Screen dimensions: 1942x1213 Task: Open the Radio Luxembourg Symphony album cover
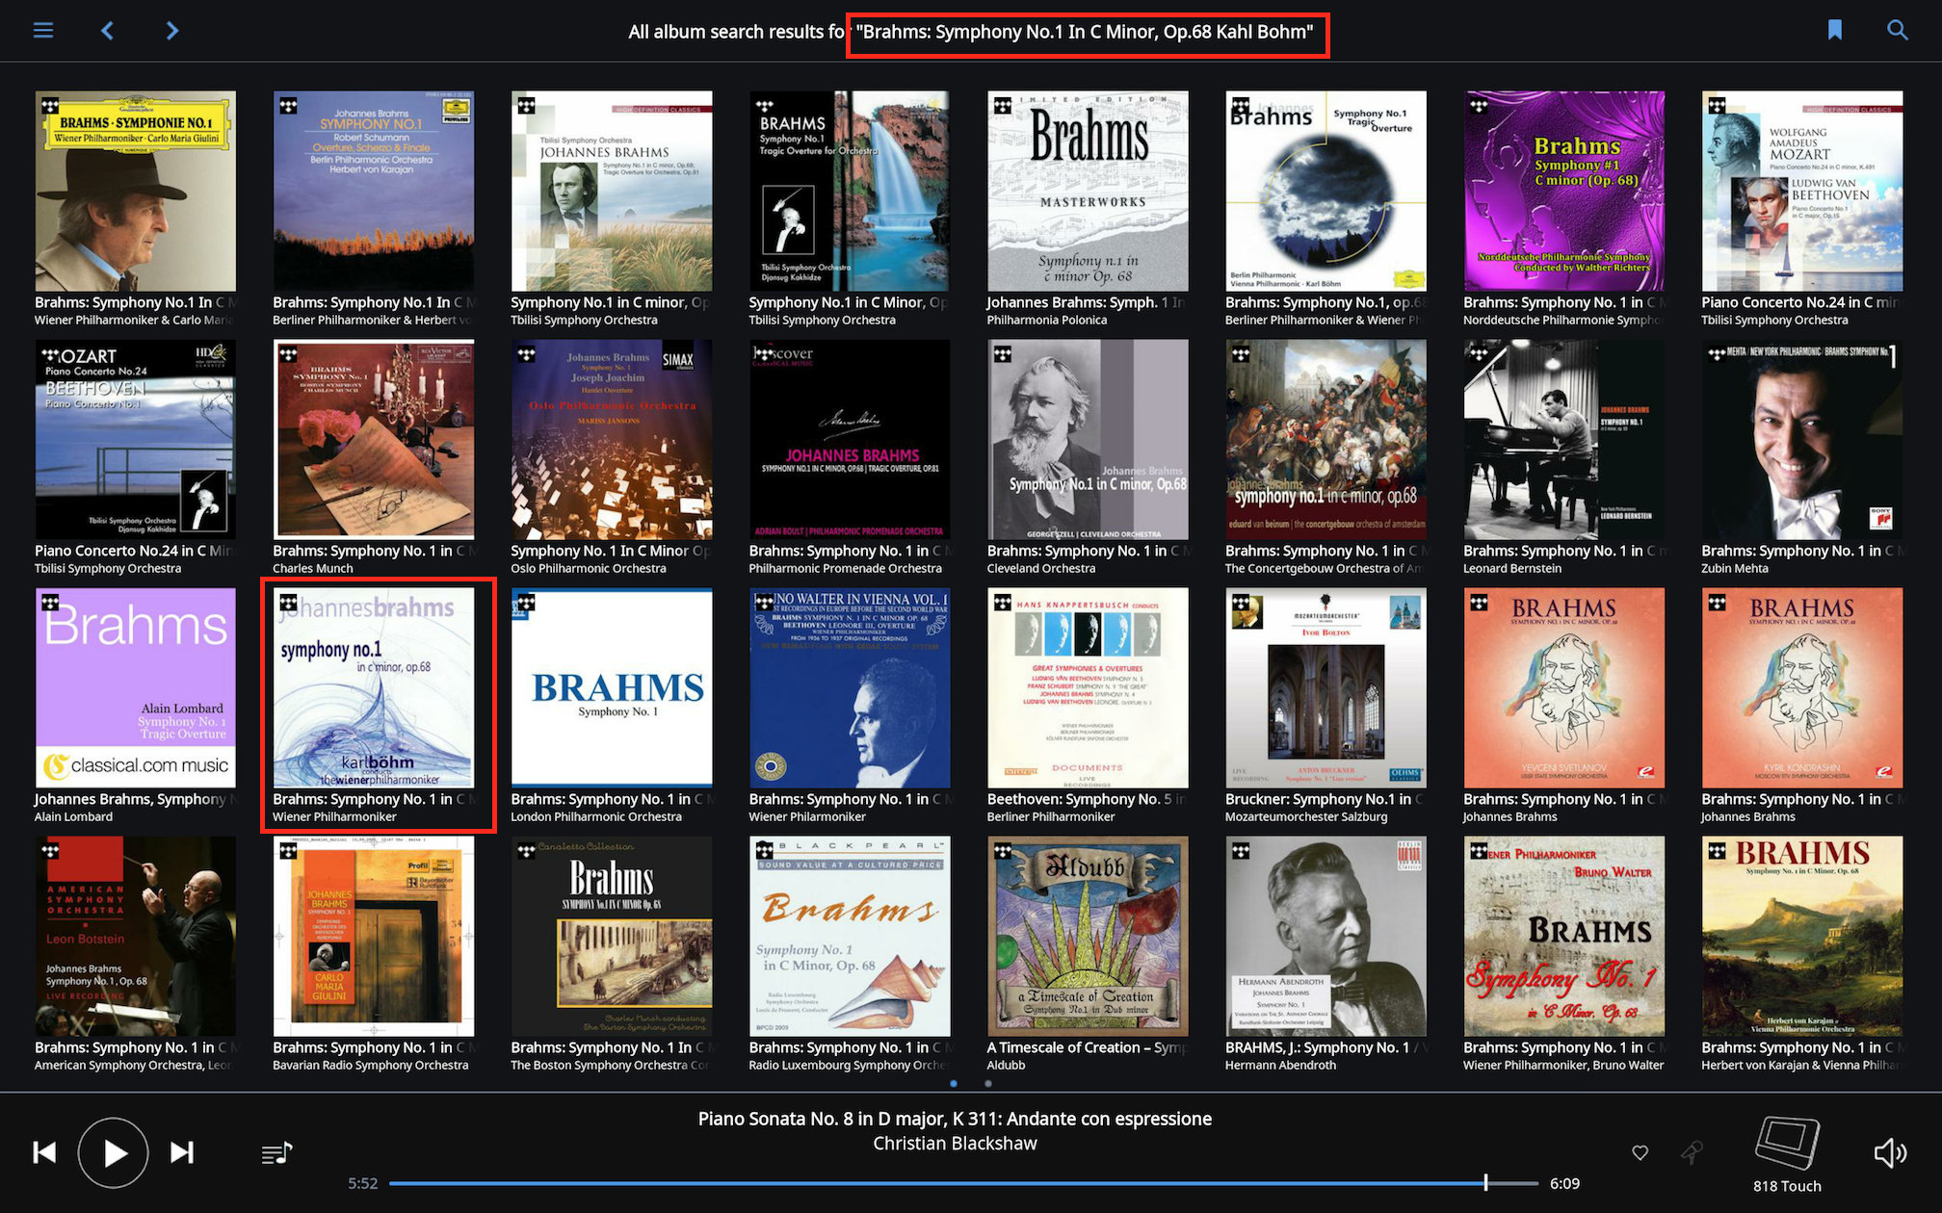tap(850, 937)
